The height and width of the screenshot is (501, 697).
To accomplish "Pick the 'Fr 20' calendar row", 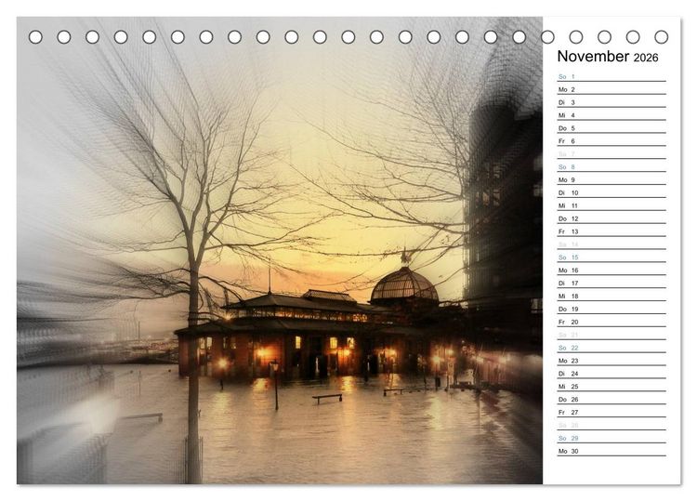I will pyautogui.click(x=612, y=322).
